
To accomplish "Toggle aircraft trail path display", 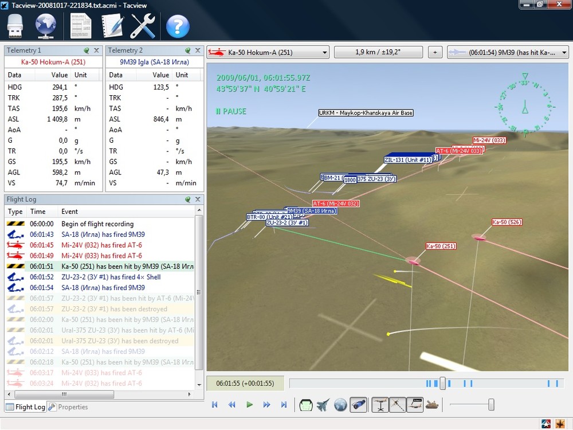I will [x=397, y=405].
